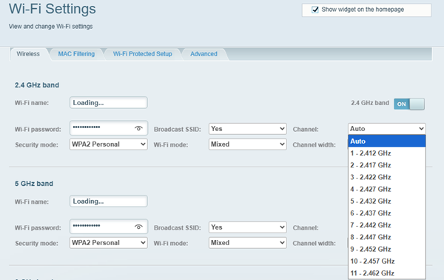Viewport: 444px width, 280px height.
Task: Choose channel 1 - 2.412 GHz
Action: 386,153
